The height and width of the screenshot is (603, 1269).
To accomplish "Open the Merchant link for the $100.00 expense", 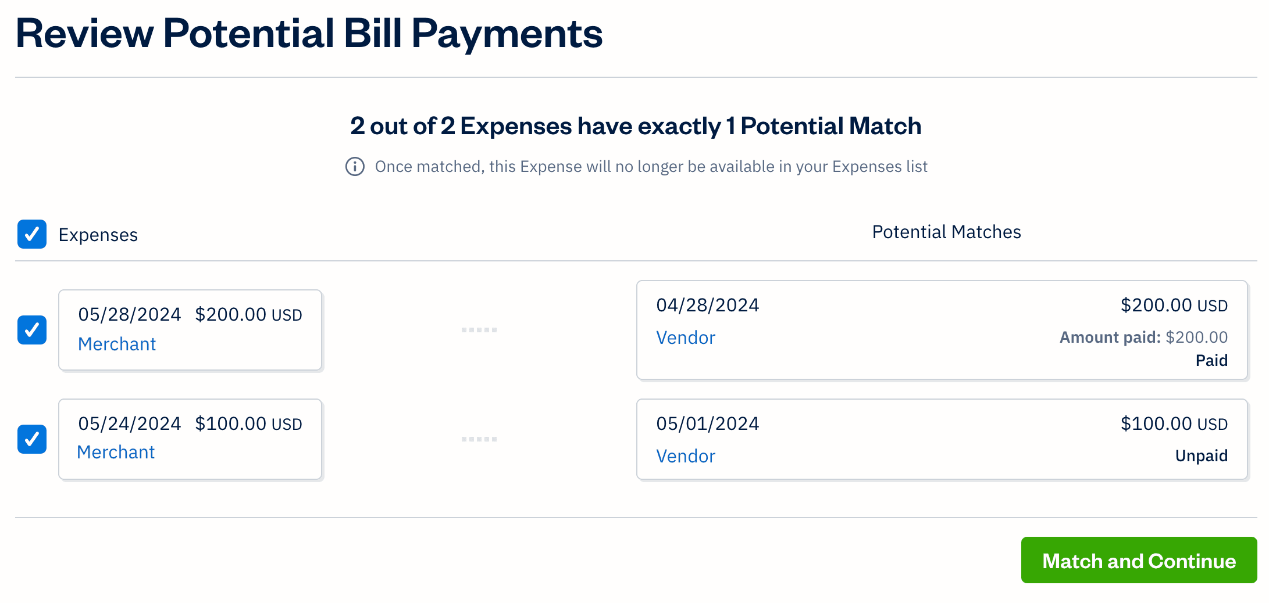I will click(x=116, y=452).
